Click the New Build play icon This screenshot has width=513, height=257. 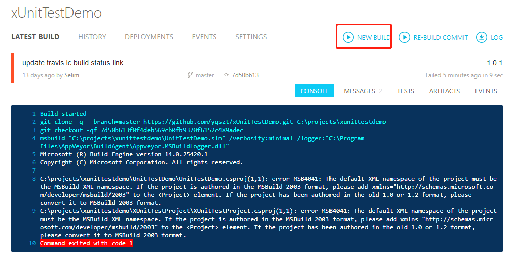click(x=348, y=37)
